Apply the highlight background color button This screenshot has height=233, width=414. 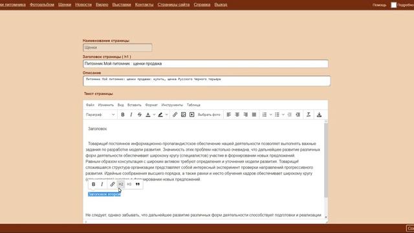coord(160,115)
